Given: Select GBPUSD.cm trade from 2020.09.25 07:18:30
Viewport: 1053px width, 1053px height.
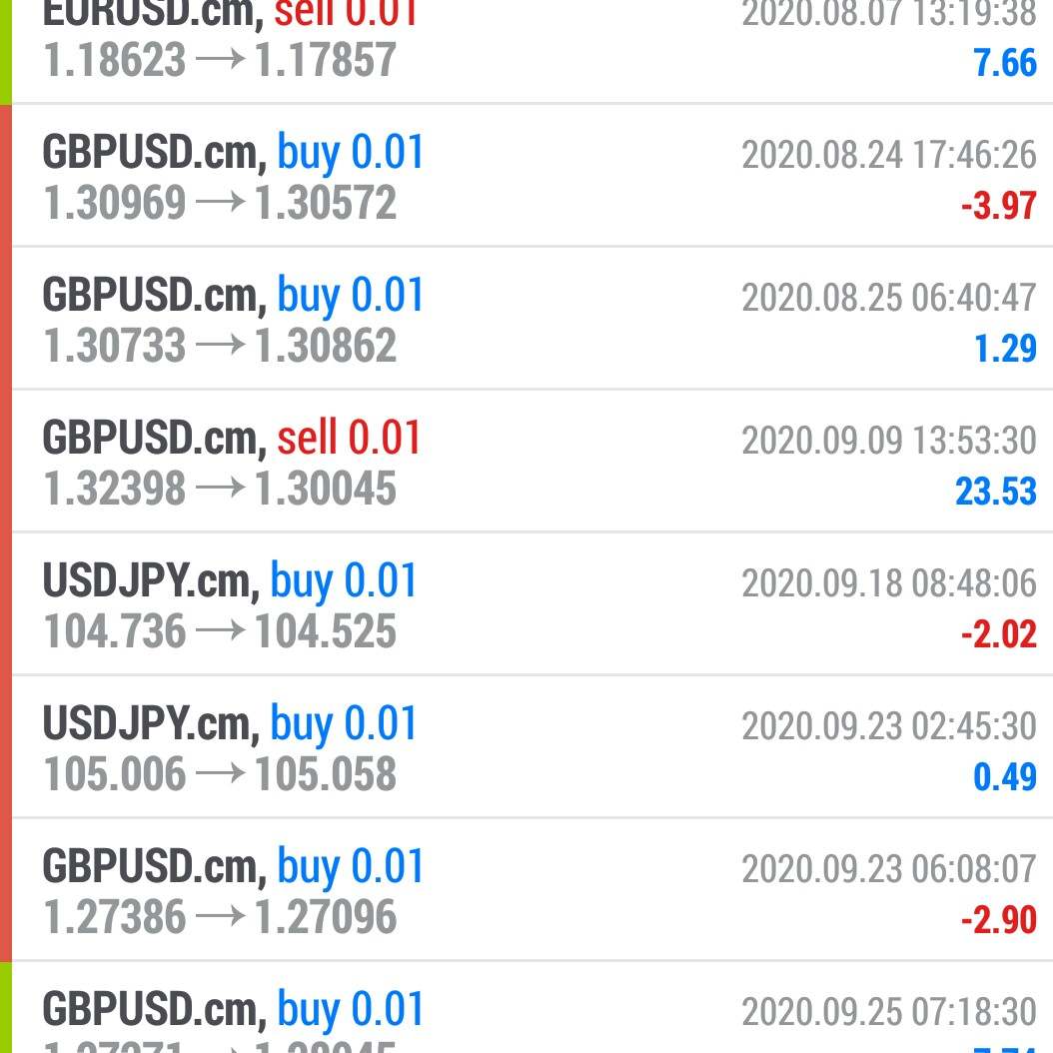Looking at the screenshot, I should point(531,1008).
